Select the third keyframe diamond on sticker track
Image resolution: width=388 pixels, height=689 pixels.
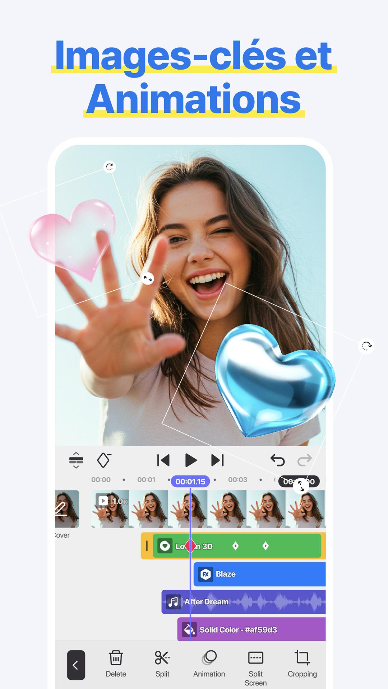tap(265, 546)
